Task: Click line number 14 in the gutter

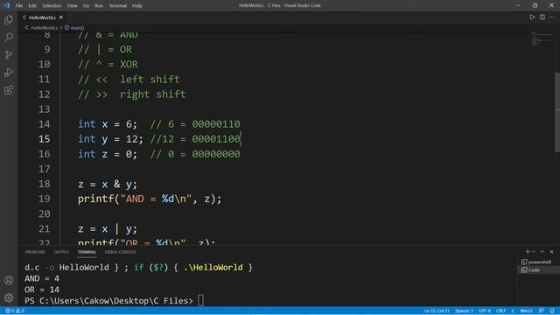Action: [44, 124]
